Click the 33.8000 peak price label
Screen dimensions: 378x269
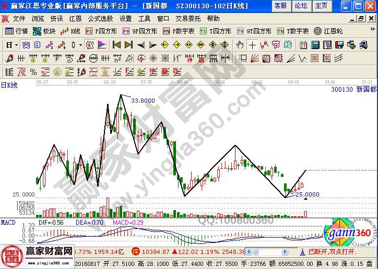pos(143,100)
